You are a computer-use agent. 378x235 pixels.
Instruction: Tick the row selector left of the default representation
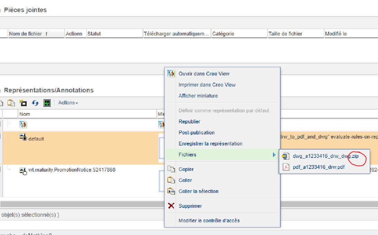click(x=1, y=136)
